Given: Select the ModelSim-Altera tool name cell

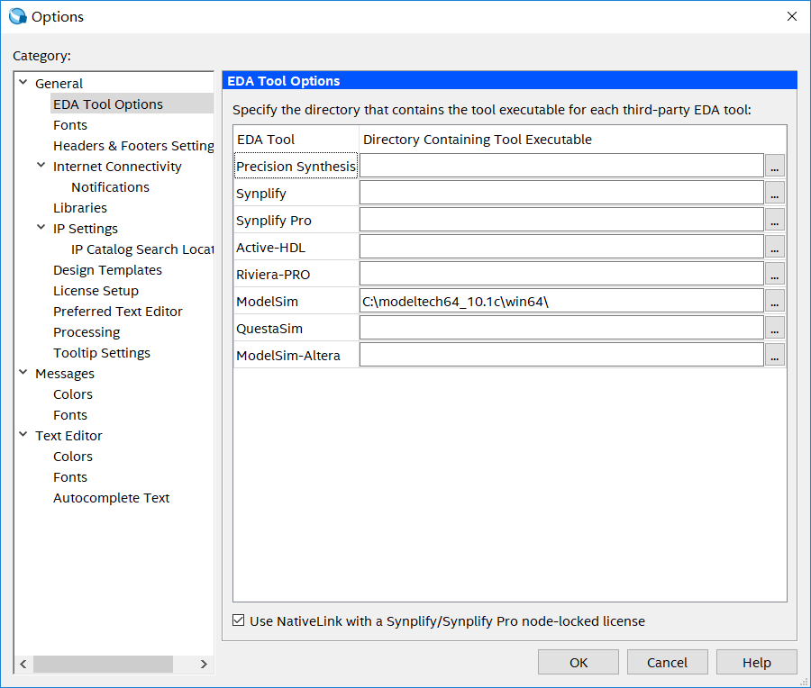Looking at the screenshot, I should pos(296,355).
